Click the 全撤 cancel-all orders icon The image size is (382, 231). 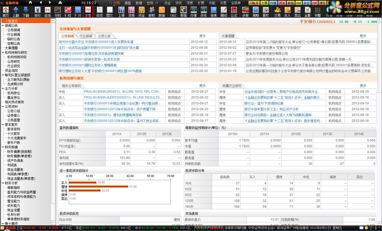(308, 12)
